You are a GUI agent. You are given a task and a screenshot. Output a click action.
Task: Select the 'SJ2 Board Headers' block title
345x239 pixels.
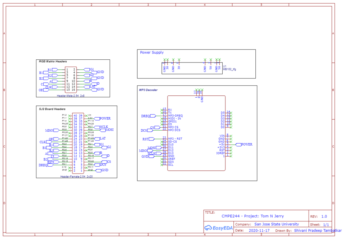52,109
